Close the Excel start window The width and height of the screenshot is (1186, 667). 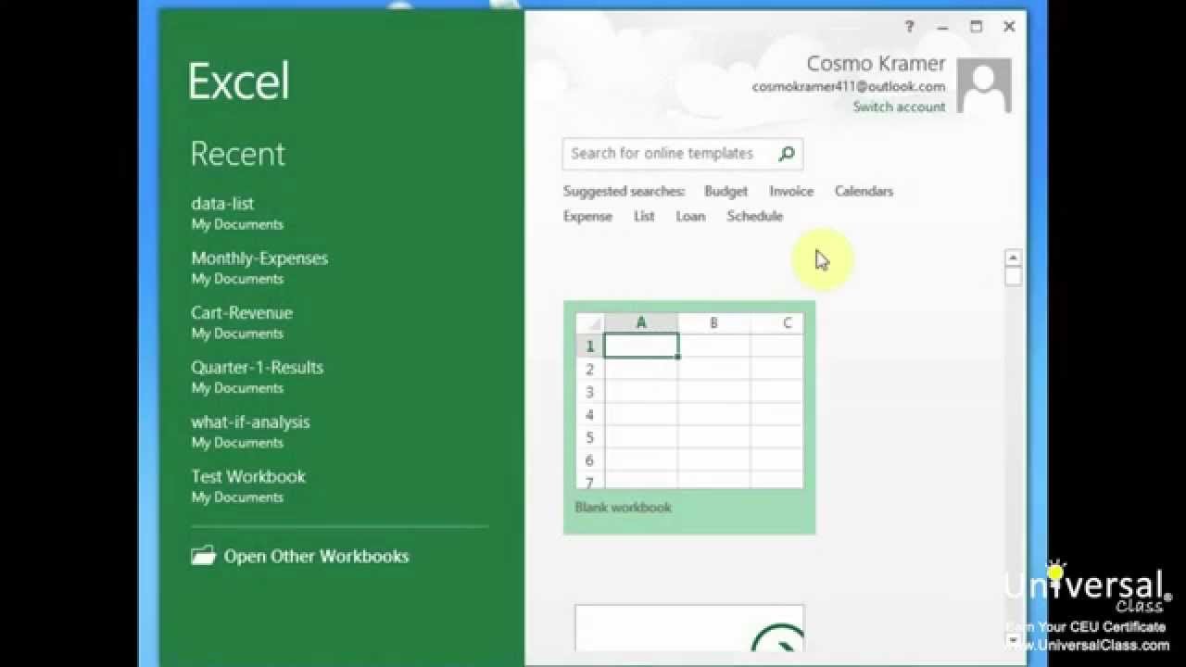pyautogui.click(x=1010, y=27)
